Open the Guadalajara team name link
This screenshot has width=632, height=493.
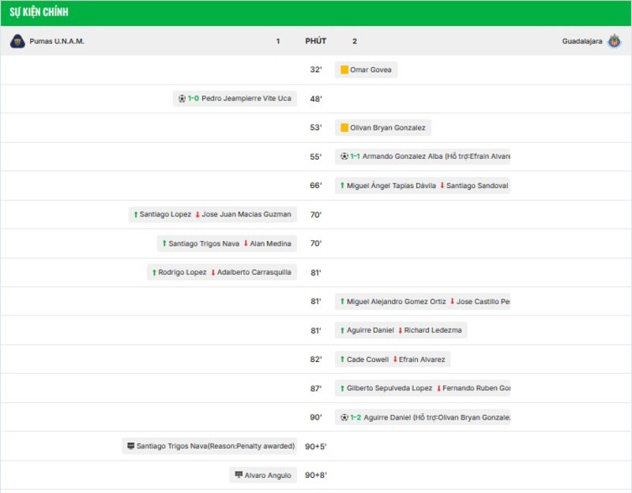[581, 41]
